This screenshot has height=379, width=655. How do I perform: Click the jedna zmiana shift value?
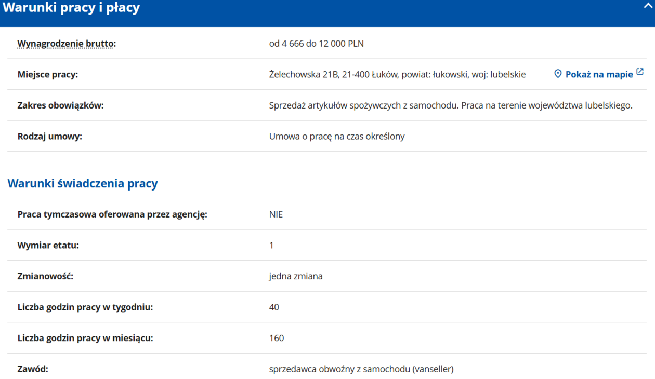coord(296,276)
